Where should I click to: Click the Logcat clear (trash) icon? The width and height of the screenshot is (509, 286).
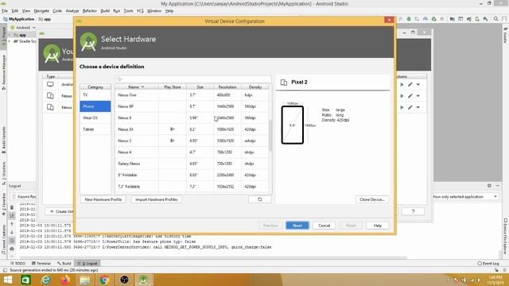coord(12,207)
